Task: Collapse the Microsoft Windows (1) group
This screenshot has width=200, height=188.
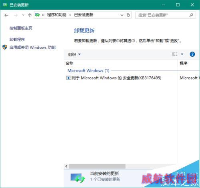Action: pos(88,70)
